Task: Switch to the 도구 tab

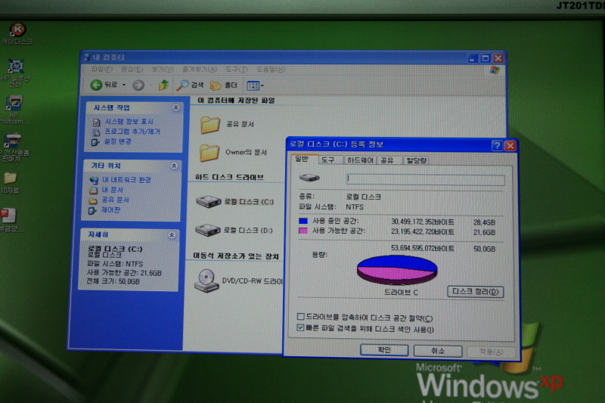Action: (328, 160)
